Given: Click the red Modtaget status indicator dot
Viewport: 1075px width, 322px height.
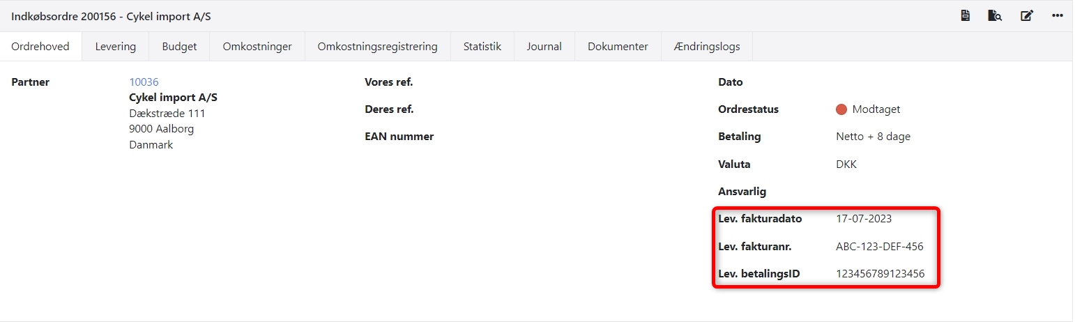Looking at the screenshot, I should (x=841, y=109).
